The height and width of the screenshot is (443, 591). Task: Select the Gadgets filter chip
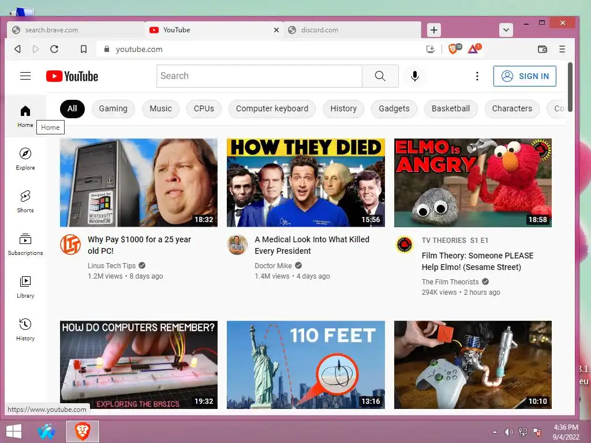coord(394,109)
